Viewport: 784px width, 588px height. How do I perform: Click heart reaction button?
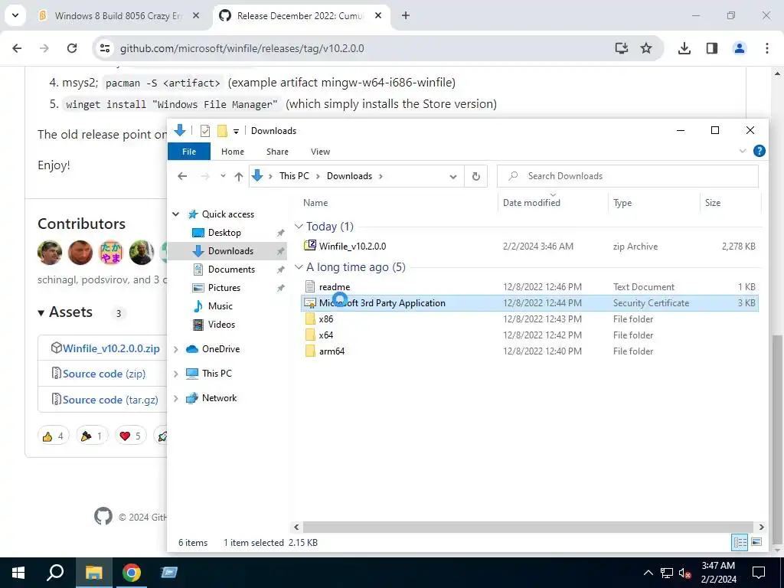click(x=130, y=436)
